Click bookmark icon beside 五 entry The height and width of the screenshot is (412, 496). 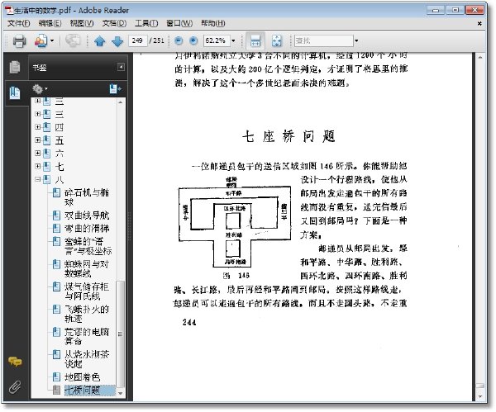(x=47, y=140)
